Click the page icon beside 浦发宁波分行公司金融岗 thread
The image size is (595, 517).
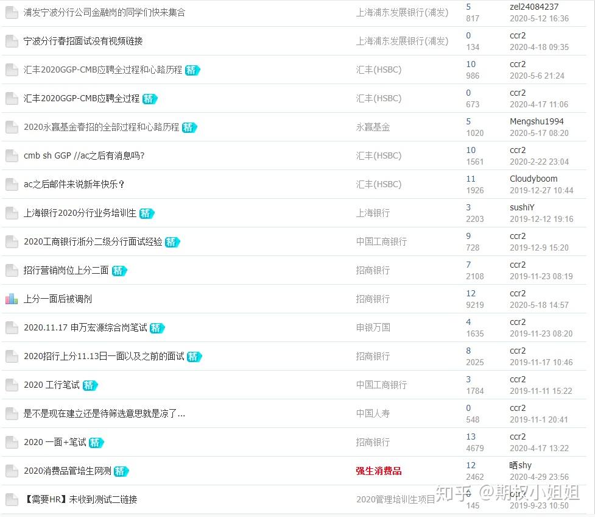[x=12, y=13]
